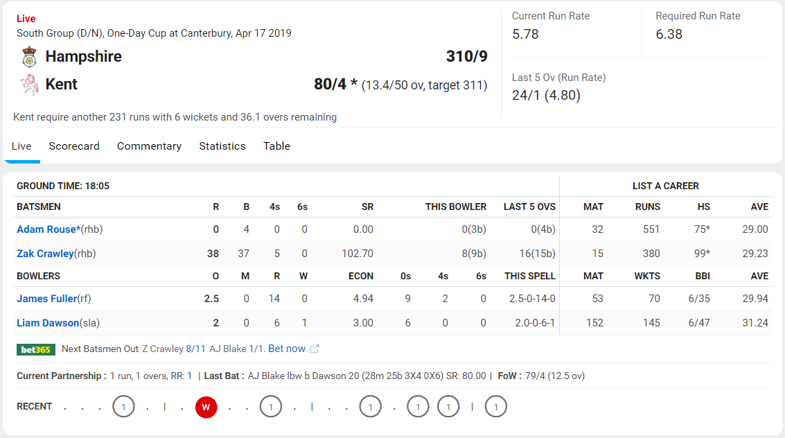The height and width of the screenshot is (438, 785).
Task: Click the Kent horse logo icon
Action: (30, 85)
